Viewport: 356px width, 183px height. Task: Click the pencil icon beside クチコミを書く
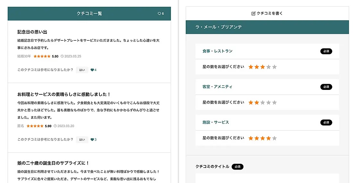click(x=253, y=13)
